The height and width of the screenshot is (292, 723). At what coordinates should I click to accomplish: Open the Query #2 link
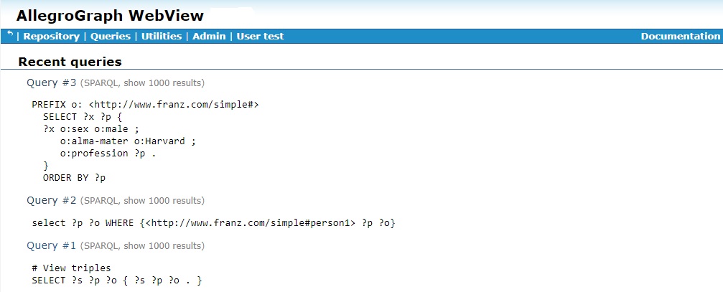[x=51, y=200]
